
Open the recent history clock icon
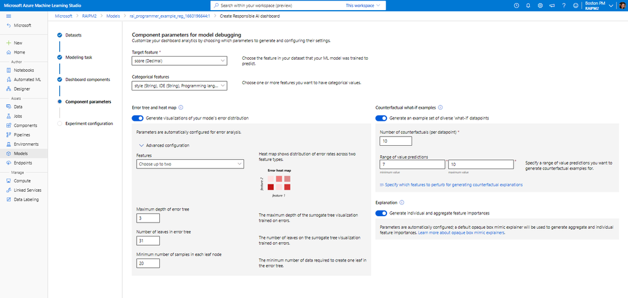point(516,6)
